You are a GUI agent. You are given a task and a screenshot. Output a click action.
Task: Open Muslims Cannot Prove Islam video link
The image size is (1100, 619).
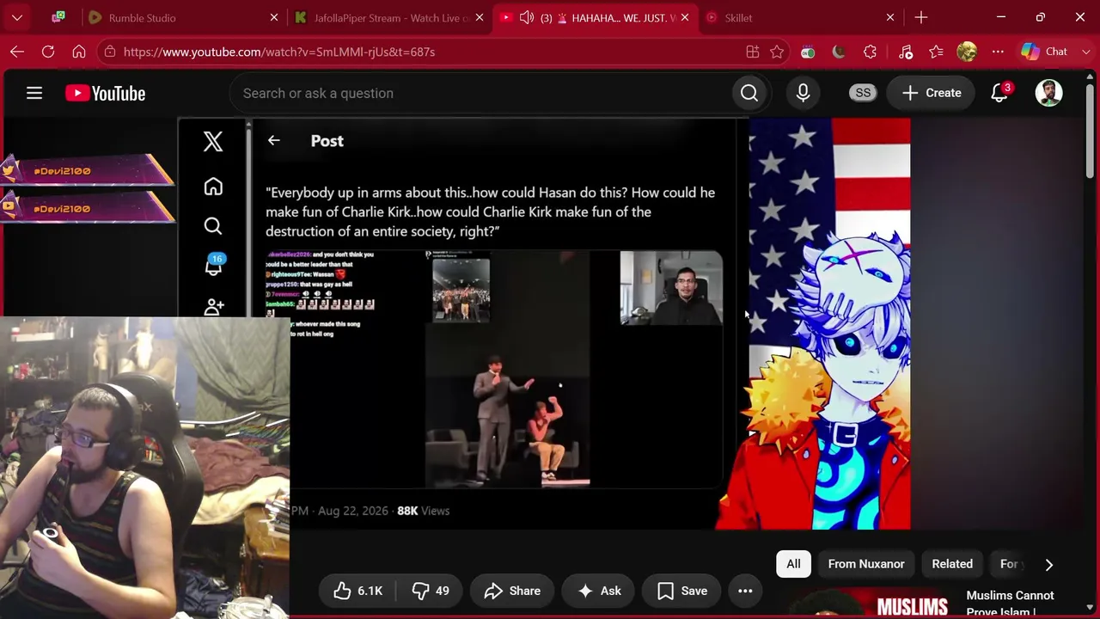[1010, 603]
